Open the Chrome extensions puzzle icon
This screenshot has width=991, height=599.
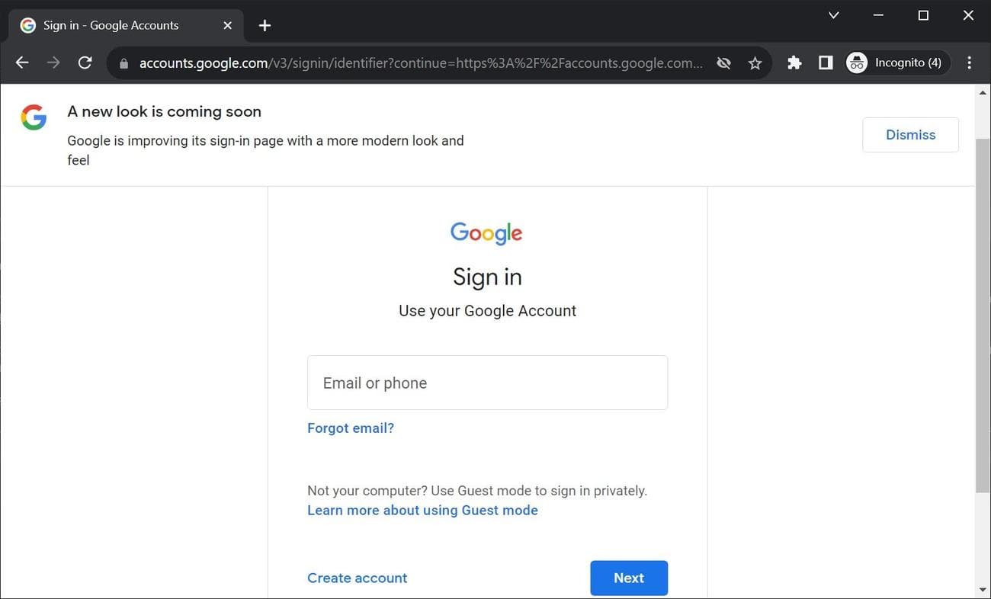[794, 62]
